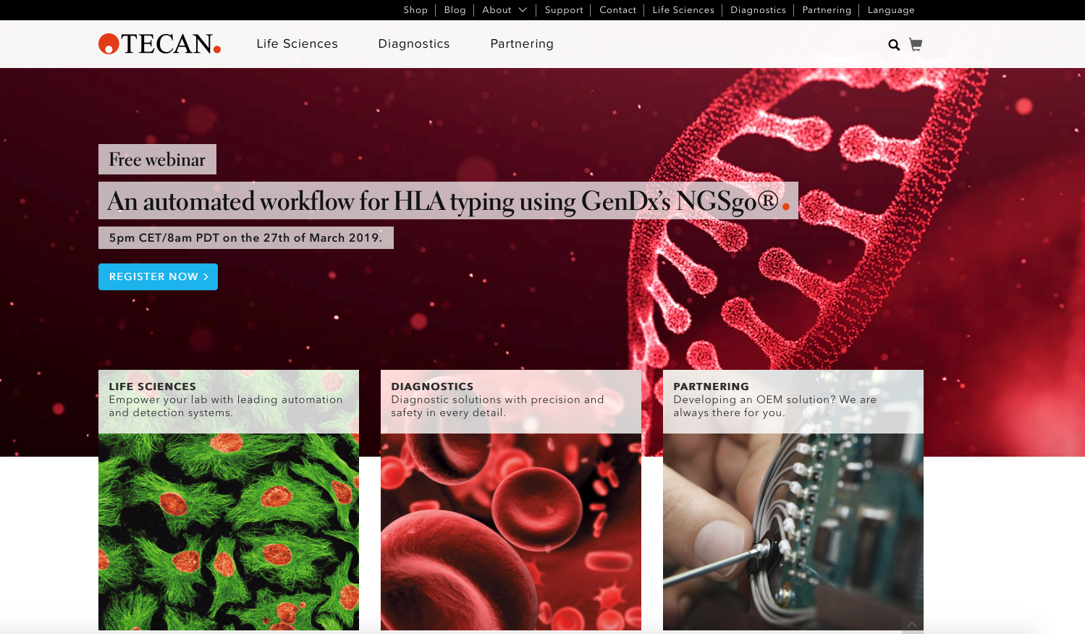Open Partnering in main navigation

point(521,44)
